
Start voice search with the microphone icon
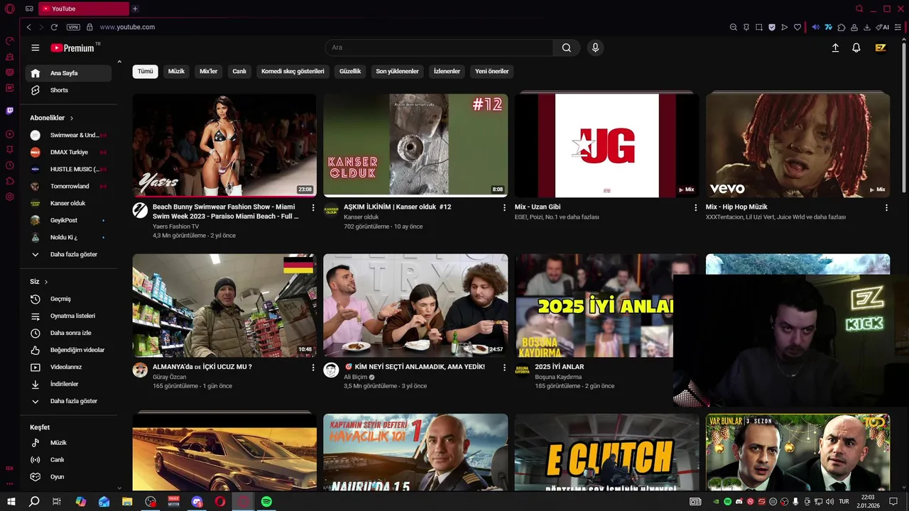tap(595, 48)
